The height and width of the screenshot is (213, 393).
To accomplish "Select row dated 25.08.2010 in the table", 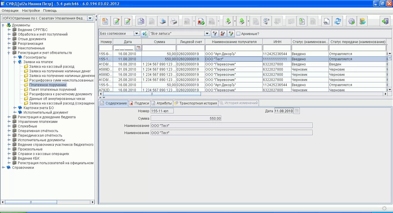I will [x=242, y=80].
